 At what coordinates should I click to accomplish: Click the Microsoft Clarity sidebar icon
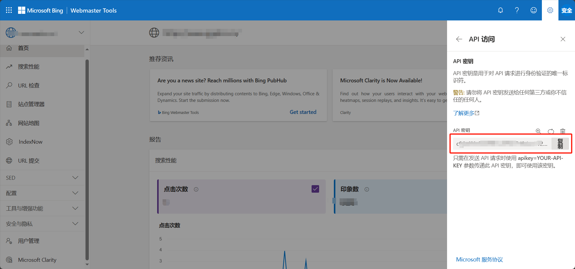[x=9, y=260]
